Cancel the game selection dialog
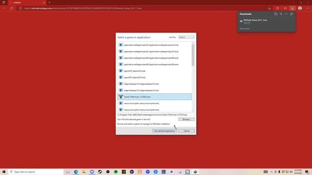 [x=186, y=131]
